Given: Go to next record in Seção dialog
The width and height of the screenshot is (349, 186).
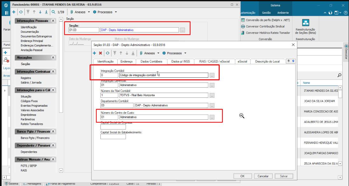Looking at the screenshot, I should pyautogui.click(x=127, y=53).
